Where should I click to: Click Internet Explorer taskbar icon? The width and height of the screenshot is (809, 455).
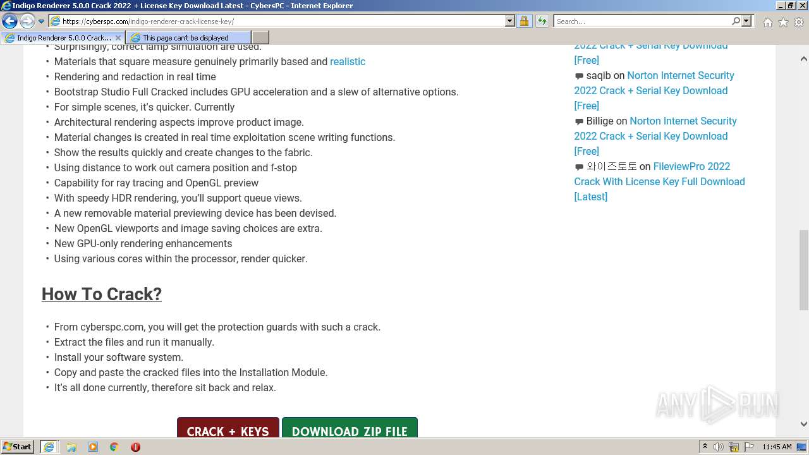pyautogui.click(x=49, y=447)
